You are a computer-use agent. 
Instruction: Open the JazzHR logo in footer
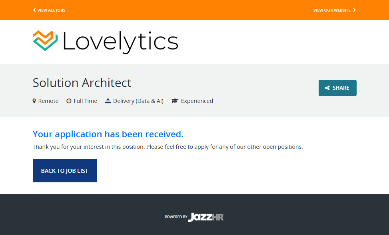(206, 217)
